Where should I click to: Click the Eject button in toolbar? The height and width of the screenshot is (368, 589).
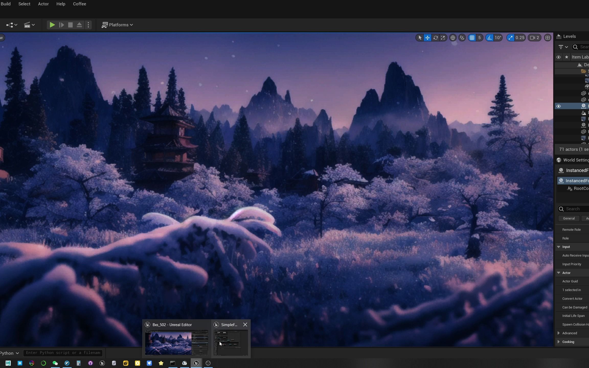79,25
